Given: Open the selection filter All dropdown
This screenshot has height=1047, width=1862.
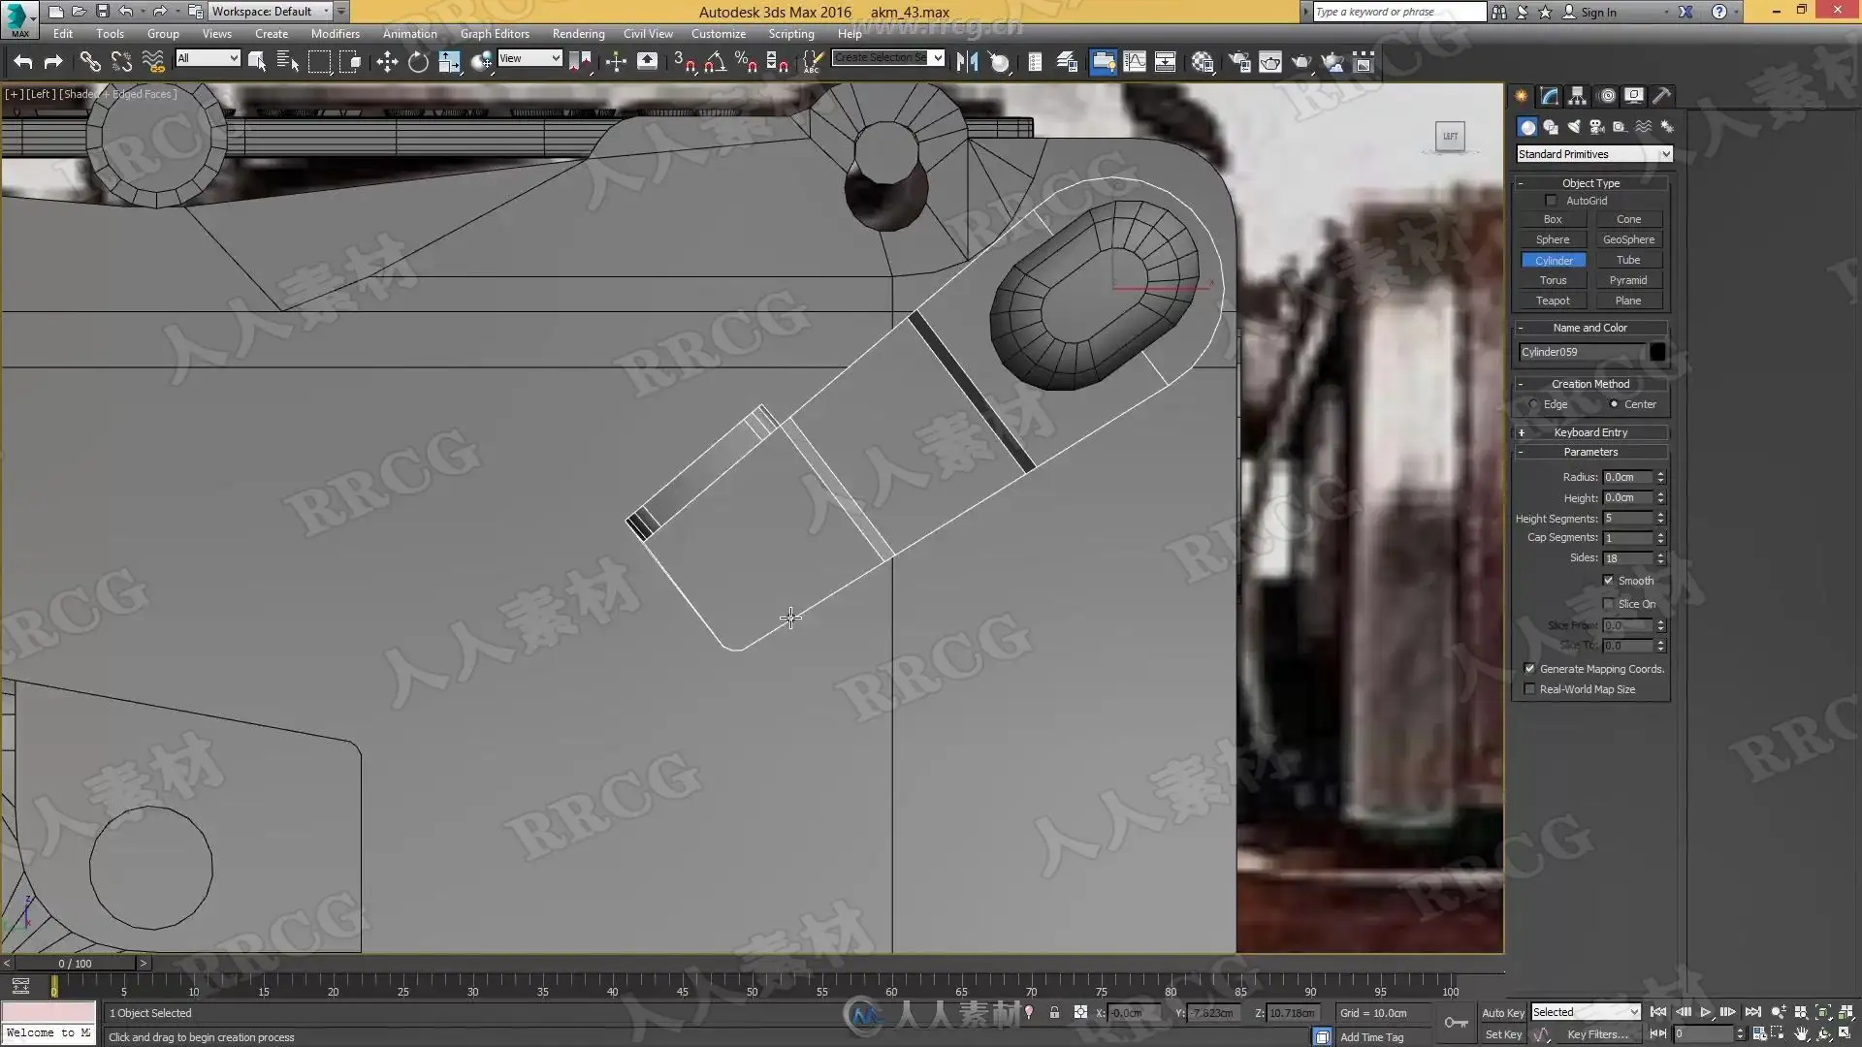Looking at the screenshot, I should pyautogui.click(x=208, y=58).
